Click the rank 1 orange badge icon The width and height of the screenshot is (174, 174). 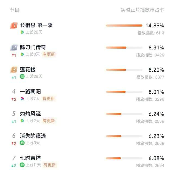point(14,26)
